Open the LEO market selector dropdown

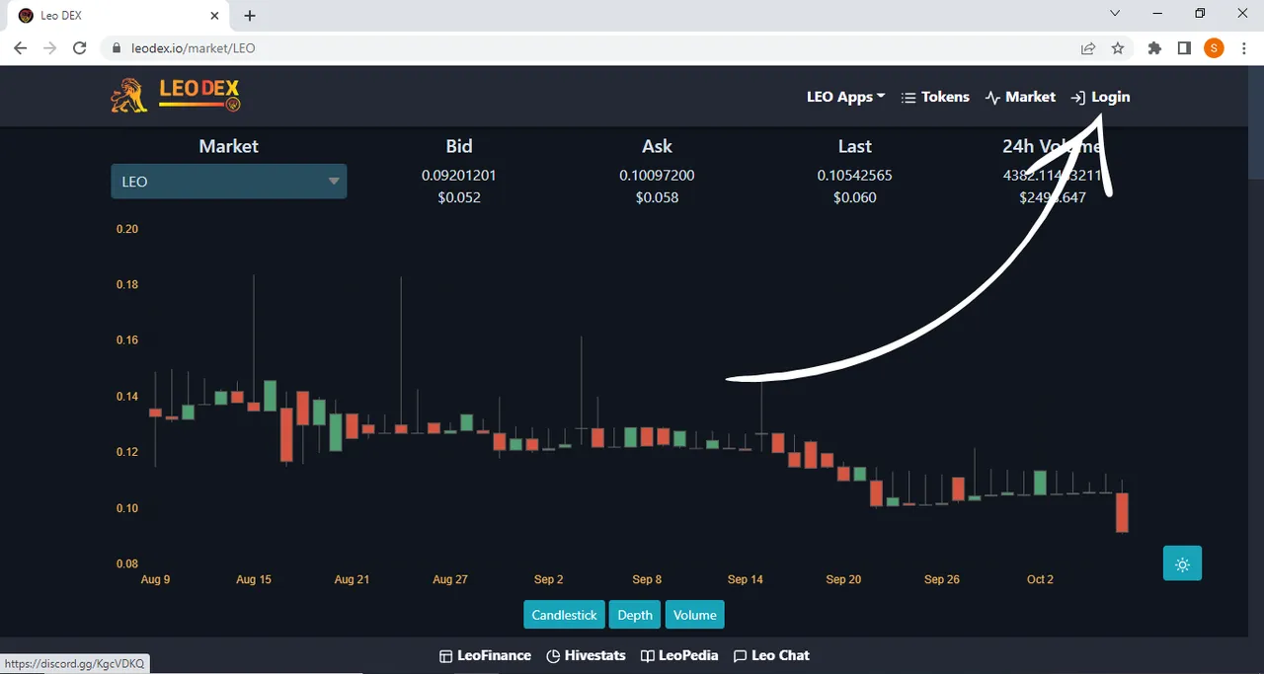tap(228, 182)
